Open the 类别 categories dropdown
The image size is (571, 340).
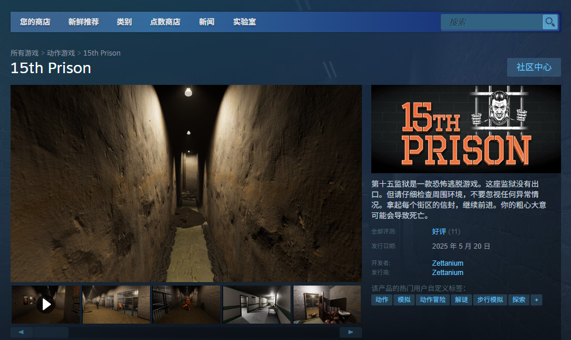[x=124, y=22]
